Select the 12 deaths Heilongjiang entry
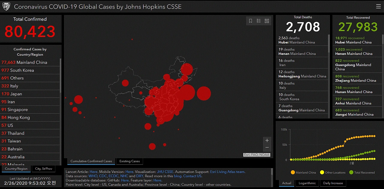Screen dimensions: 384x189 point(302,74)
